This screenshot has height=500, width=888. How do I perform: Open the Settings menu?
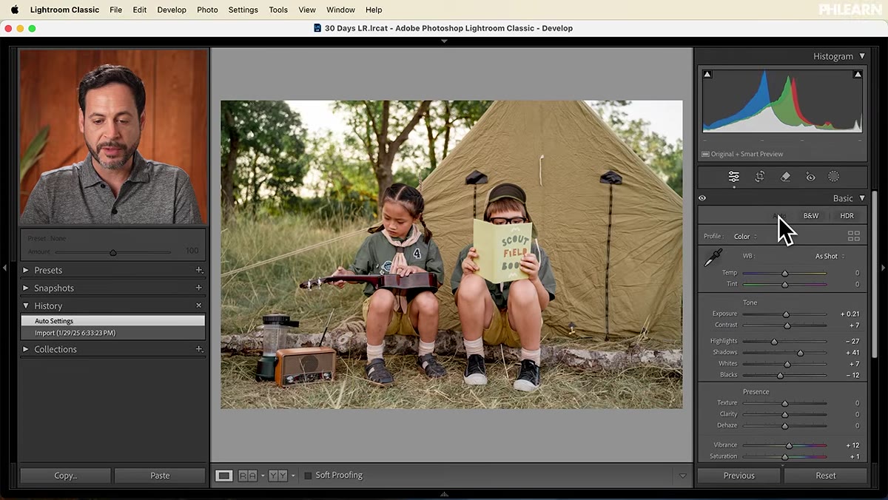point(243,10)
